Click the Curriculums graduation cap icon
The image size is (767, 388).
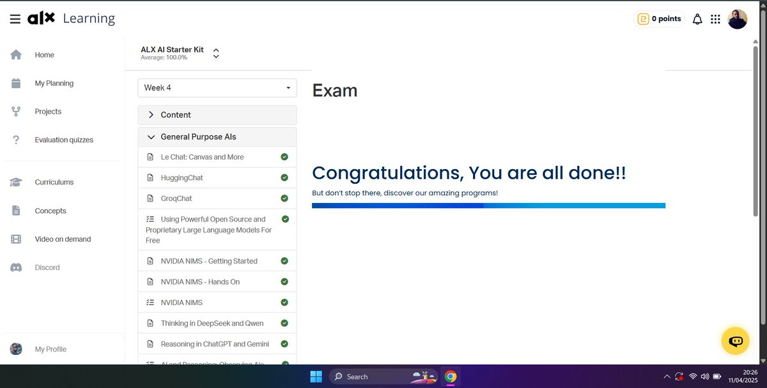click(x=16, y=183)
